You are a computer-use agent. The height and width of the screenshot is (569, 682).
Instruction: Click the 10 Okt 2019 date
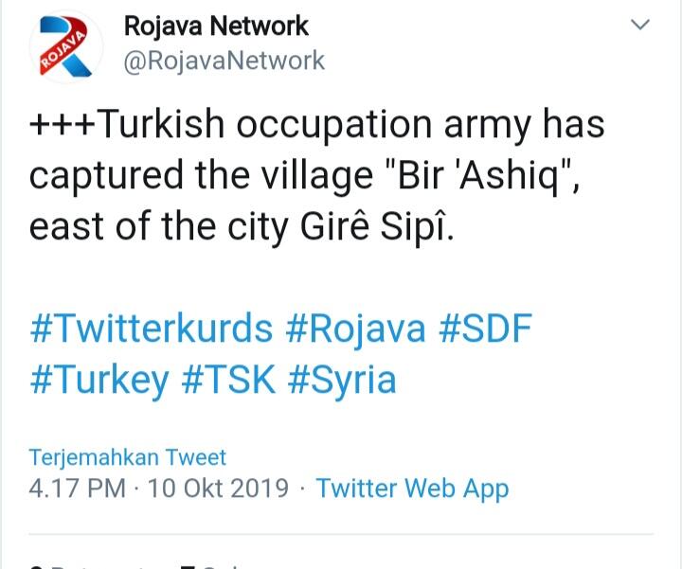tap(217, 489)
